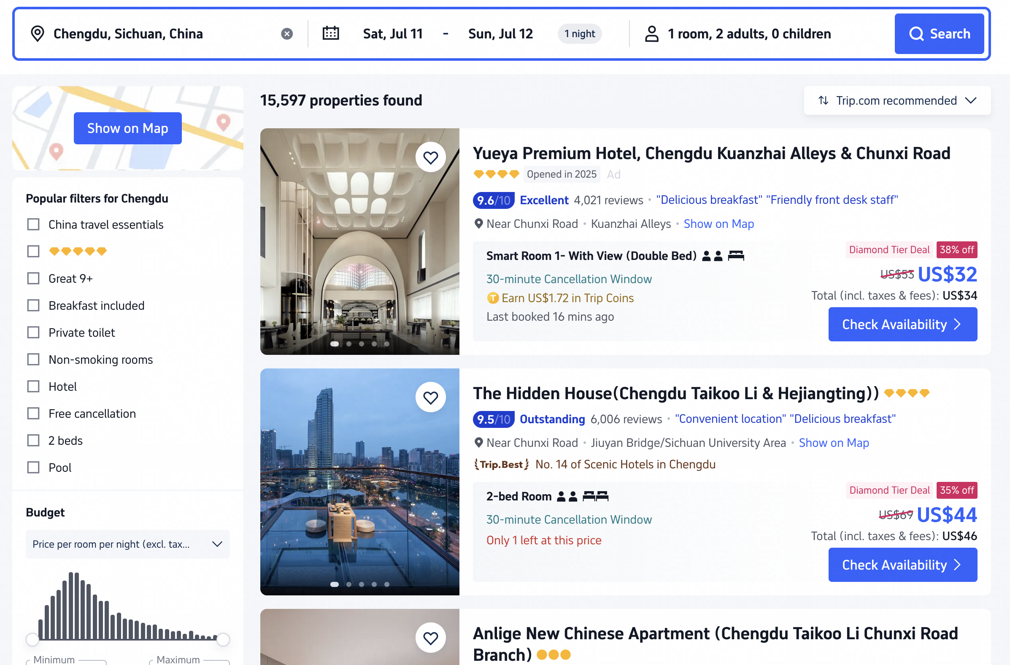Favorite Yueya Premium Hotel with heart icon
This screenshot has height=665, width=1010.
click(x=430, y=157)
